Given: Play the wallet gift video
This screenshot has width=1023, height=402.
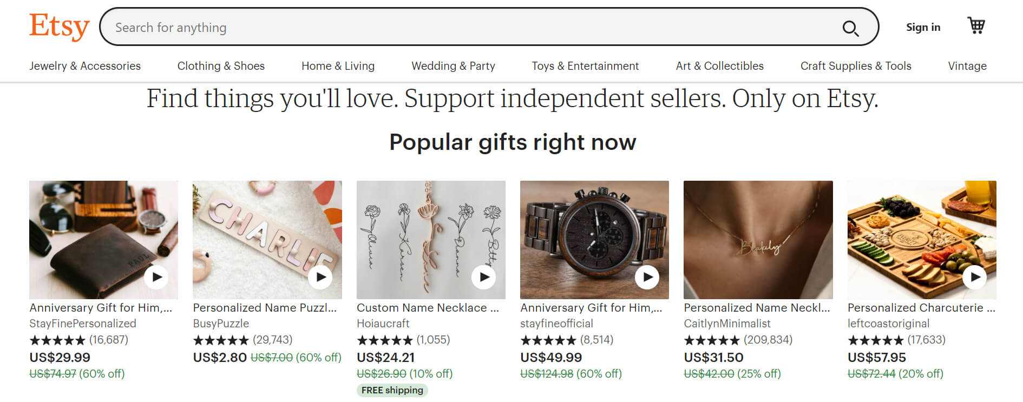Looking at the screenshot, I should pos(156,277).
